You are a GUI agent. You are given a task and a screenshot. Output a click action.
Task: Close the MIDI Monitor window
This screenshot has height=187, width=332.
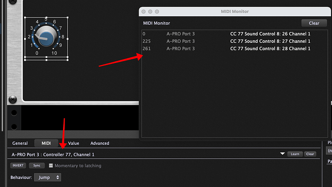click(143, 12)
